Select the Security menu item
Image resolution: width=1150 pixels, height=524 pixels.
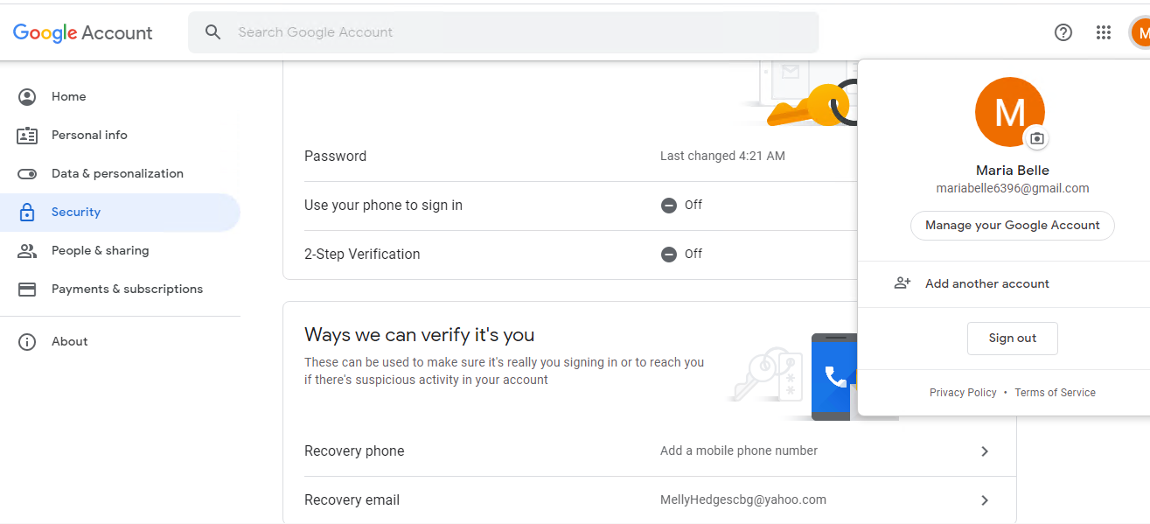[120, 212]
